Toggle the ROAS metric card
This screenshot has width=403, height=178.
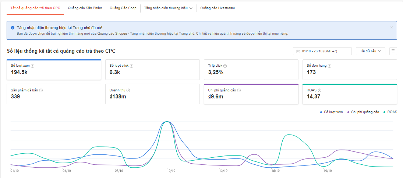coord(350,94)
